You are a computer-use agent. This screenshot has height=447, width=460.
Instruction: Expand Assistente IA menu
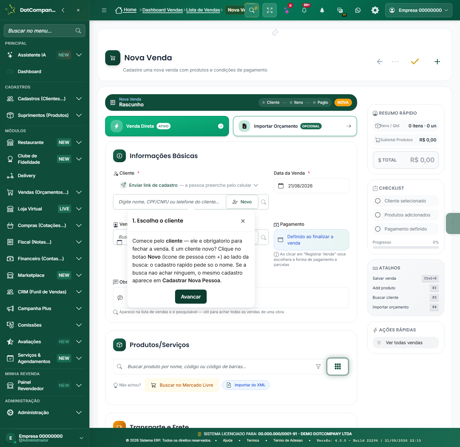tap(79, 55)
